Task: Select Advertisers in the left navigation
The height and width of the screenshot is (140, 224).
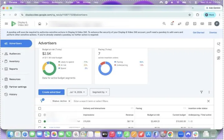Action: point(16,44)
